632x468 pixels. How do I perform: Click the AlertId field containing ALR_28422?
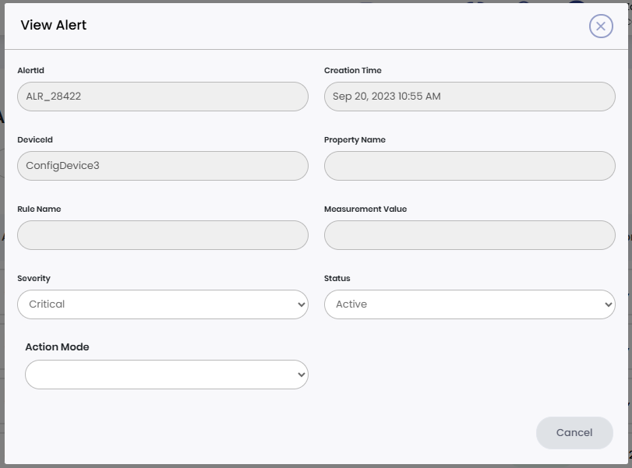(162, 97)
